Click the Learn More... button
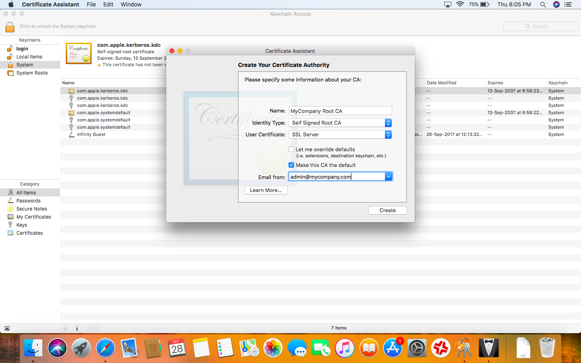 pyautogui.click(x=266, y=190)
